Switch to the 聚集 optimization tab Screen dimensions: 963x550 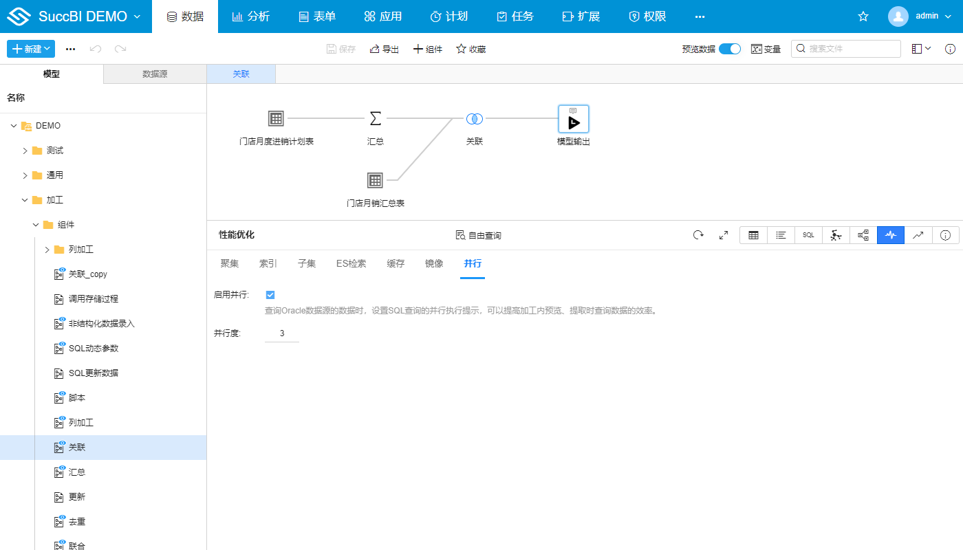tap(230, 263)
